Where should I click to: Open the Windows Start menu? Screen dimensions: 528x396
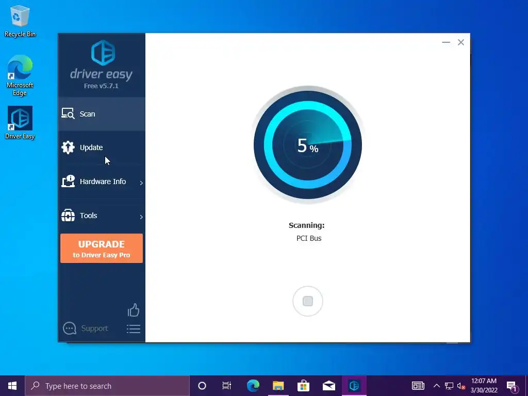click(x=12, y=386)
